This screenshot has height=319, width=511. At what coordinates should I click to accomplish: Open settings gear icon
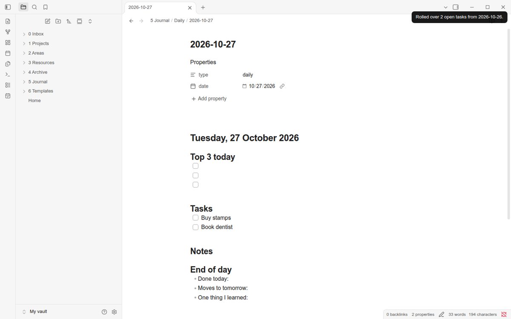114,312
